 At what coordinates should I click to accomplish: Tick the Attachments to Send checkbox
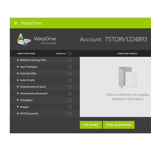click(x=70, y=87)
